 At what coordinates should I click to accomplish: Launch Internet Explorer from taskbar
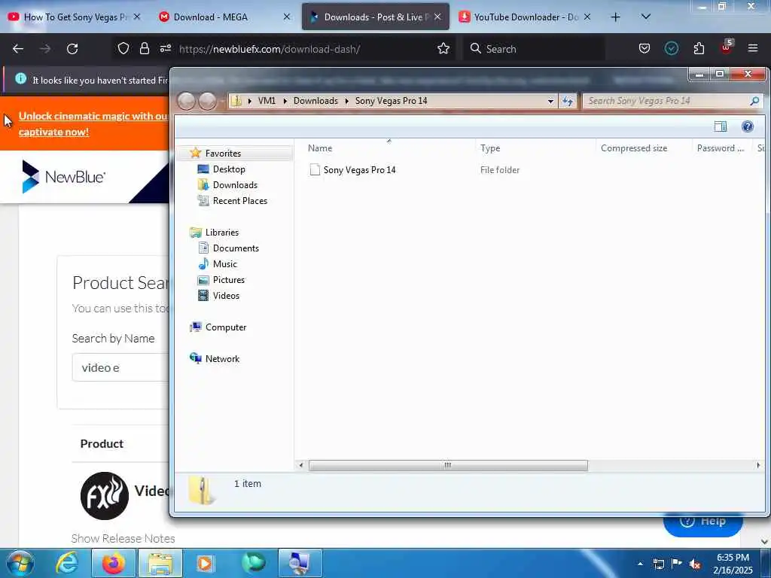67,563
